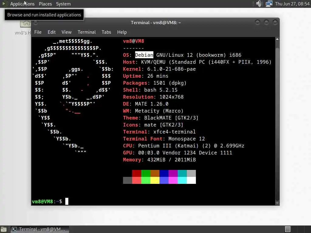Click the show desktop icon in bottom panel

3,229
